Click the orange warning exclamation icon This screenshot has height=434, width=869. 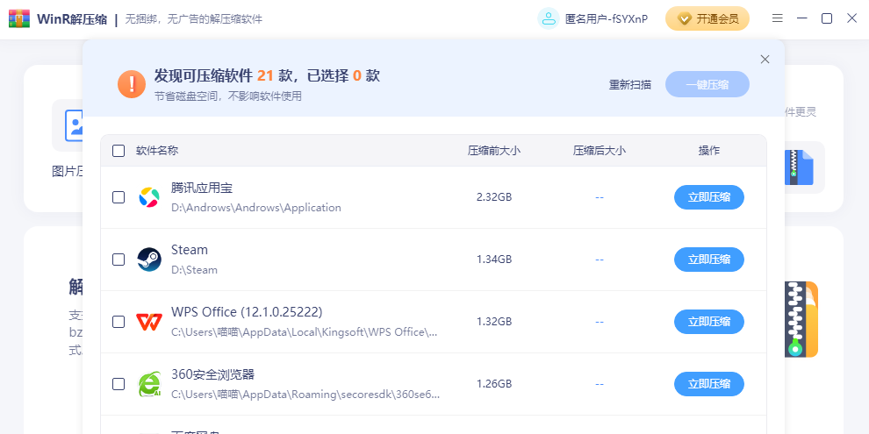(132, 84)
